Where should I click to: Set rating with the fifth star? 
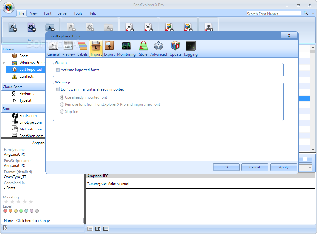coord(31,202)
